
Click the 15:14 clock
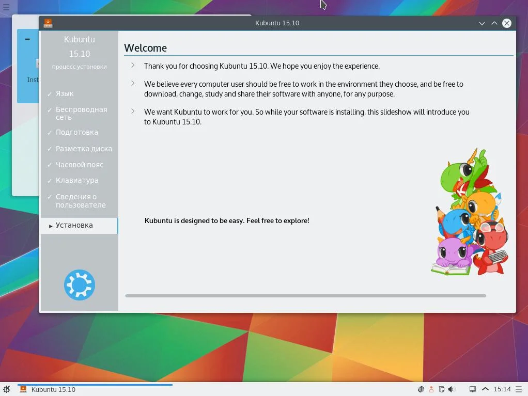(502, 389)
